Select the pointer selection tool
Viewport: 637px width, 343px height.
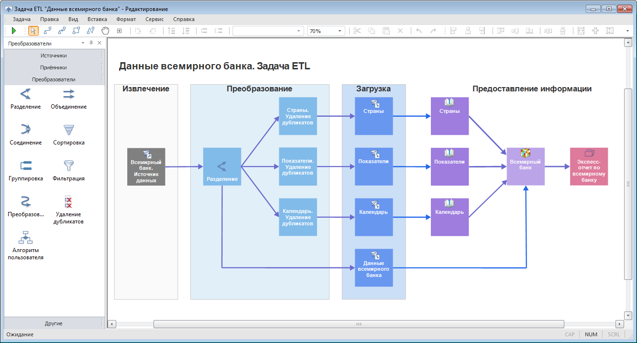(33, 30)
